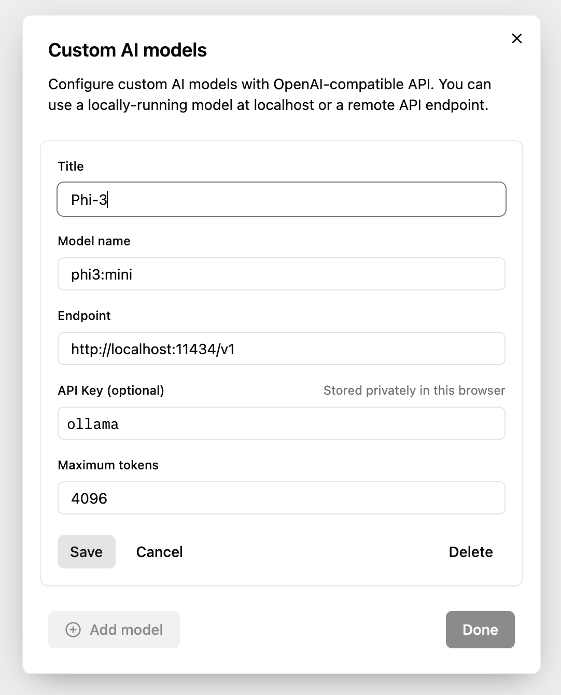This screenshot has height=695, width=561.
Task: Click the Add model button
Action: pyautogui.click(x=114, y=630)
